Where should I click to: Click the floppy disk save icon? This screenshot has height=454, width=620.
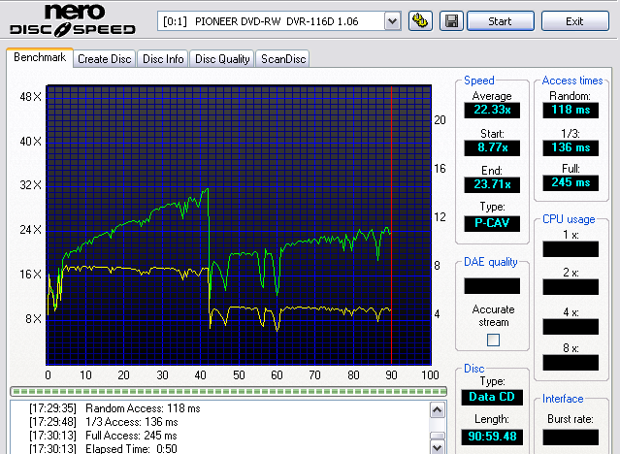[x=451, y=20]
